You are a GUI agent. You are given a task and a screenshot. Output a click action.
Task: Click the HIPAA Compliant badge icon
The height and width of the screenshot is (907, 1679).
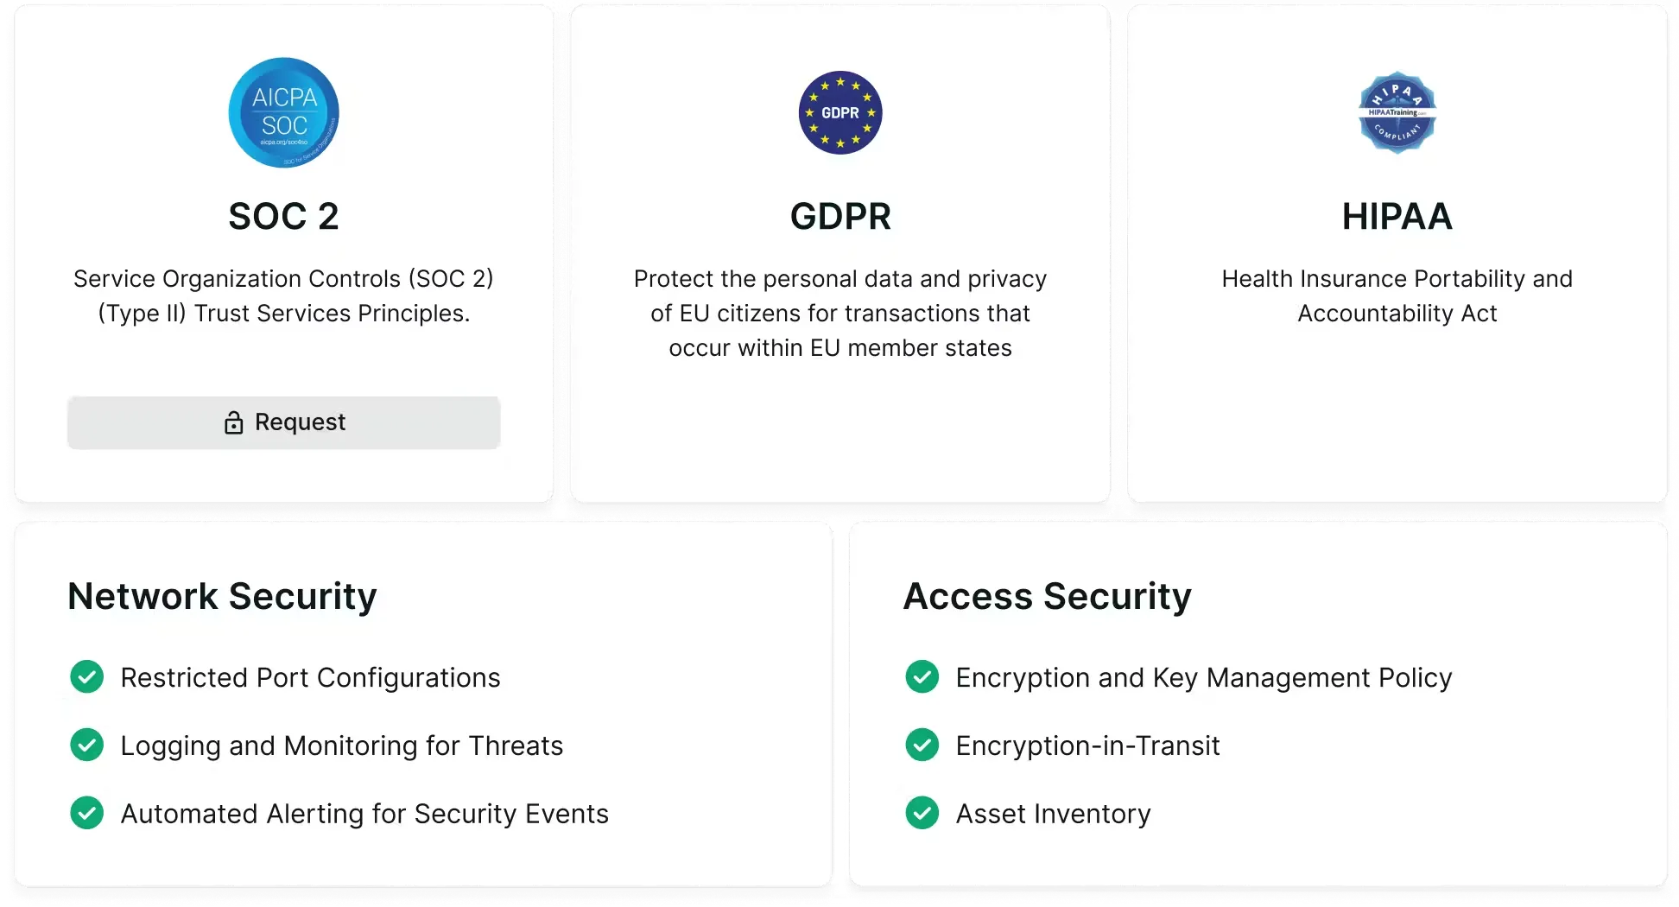[x=1397, y=112]
